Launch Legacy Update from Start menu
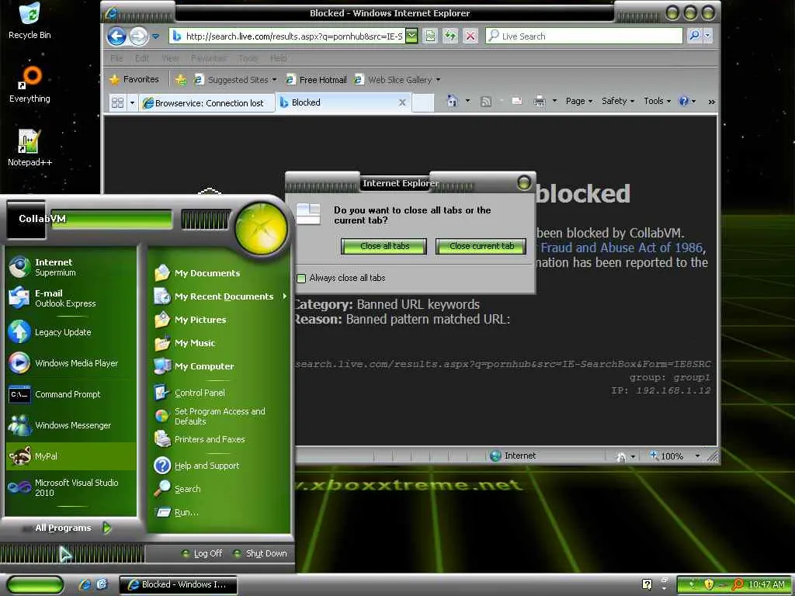Viewport: 795px width, 596px height. (71, 332)
